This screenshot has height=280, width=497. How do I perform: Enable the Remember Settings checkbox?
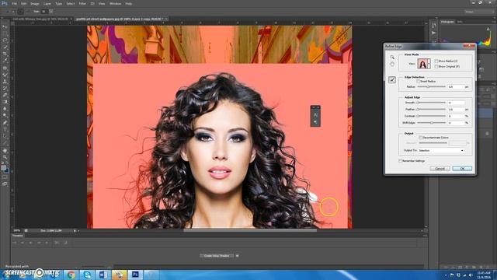point(401,161)
